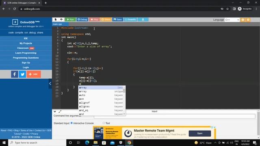
Task: Click the browser side panel icon
Action: pyautogui.click(x=234, y=9)
